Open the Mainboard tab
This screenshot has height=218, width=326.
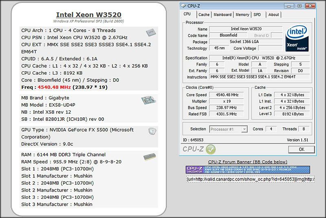point(222,15)
